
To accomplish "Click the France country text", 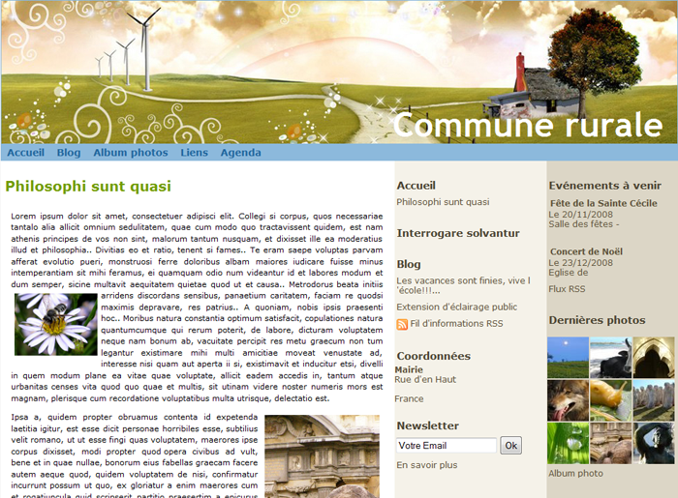I will (409, 399).
